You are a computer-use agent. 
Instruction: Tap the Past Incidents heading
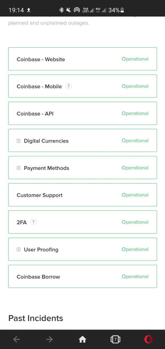[x=36, y=318]
